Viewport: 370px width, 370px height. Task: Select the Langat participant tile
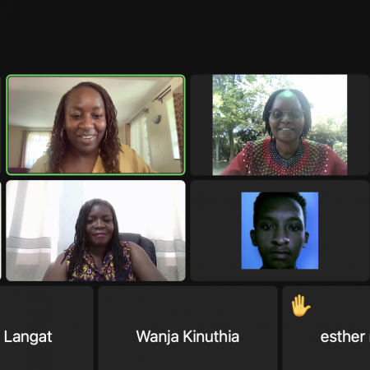pos(46,328)
